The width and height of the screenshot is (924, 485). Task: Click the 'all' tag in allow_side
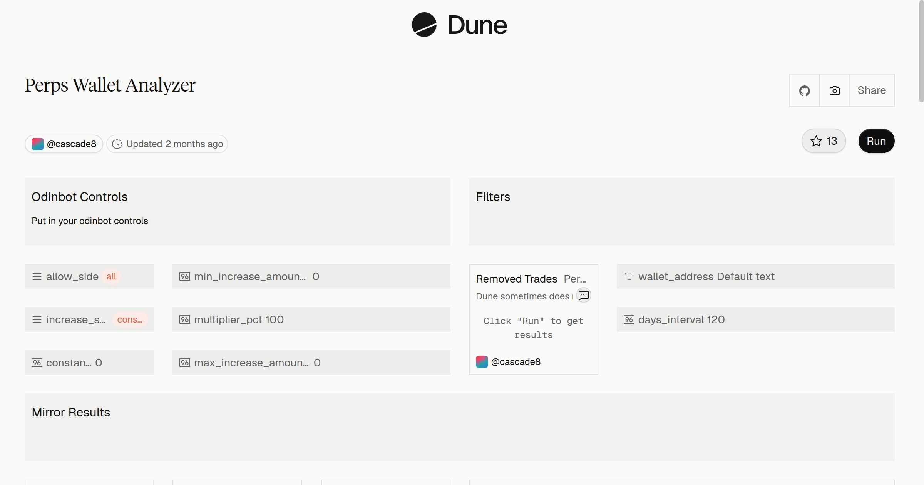click(111, 276)
